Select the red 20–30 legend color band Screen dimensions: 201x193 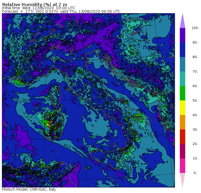click(182, 137)
